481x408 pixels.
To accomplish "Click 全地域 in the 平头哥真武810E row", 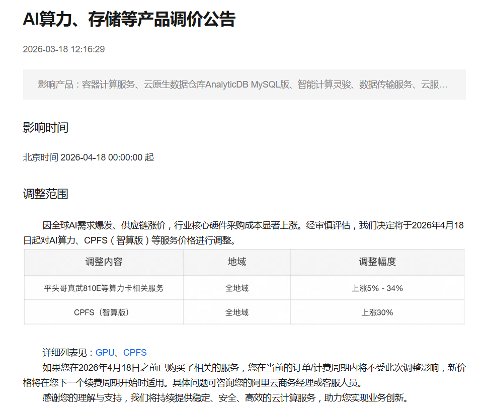I will pyautogui.click(x=236, y=288).
